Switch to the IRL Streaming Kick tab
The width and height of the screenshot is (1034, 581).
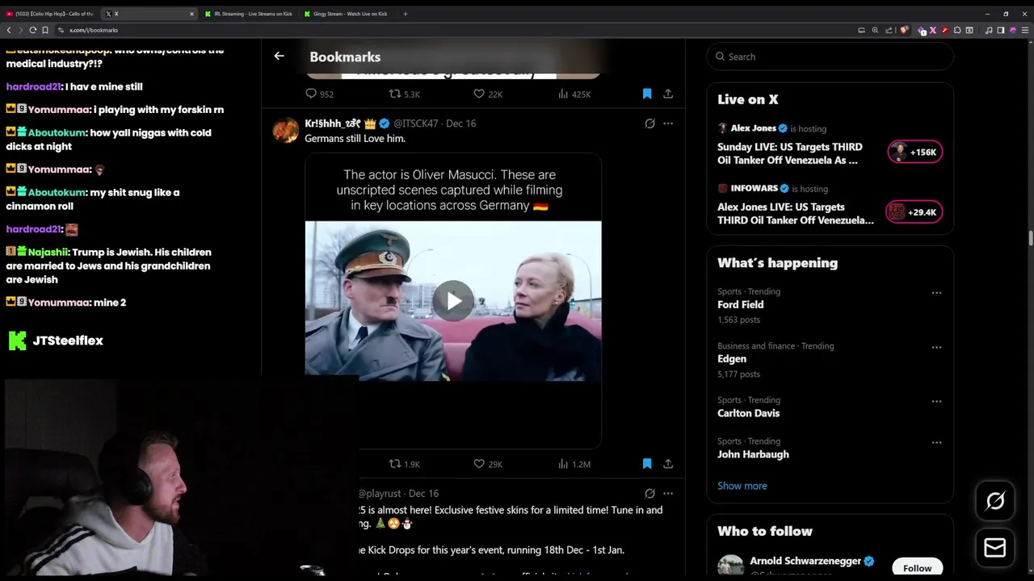pos(249,14)
